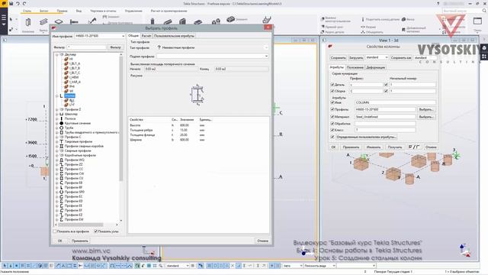Click the HI profile icon under Двутавр
The width and height of the screenshot is (488, 275).
pos(66,59)
